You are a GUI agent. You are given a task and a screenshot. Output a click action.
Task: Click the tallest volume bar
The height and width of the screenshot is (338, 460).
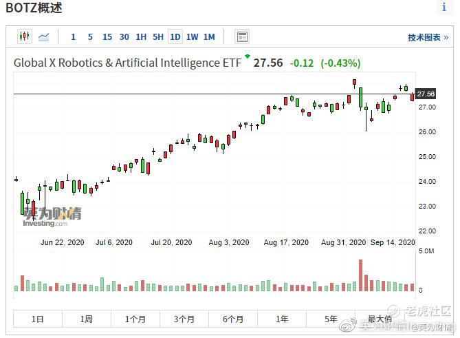click(360, 275)
